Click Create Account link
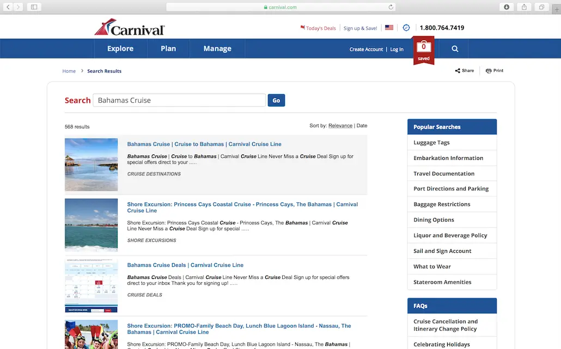This screenshot has height=349, width=561. pos(366,49)
